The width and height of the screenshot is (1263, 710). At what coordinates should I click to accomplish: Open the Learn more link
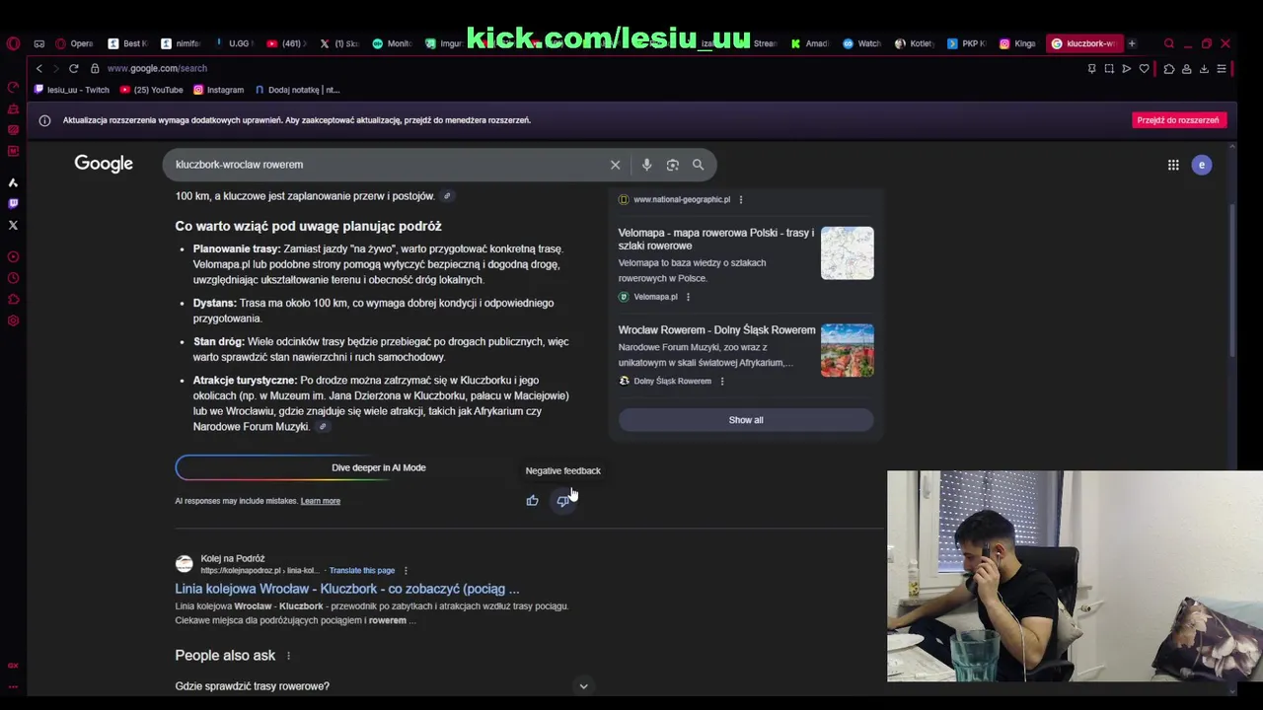[320, 501]
